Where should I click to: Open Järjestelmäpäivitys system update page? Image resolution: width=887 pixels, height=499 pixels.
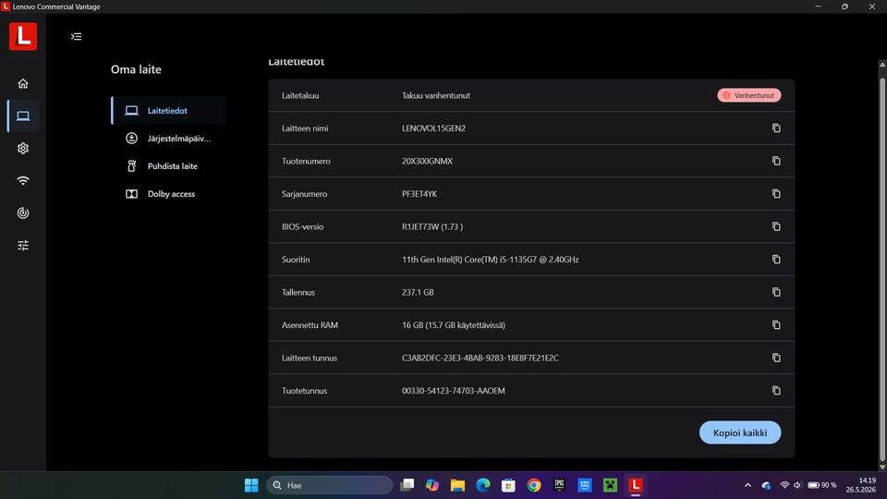pyautogui.click(x=168, y=139)
